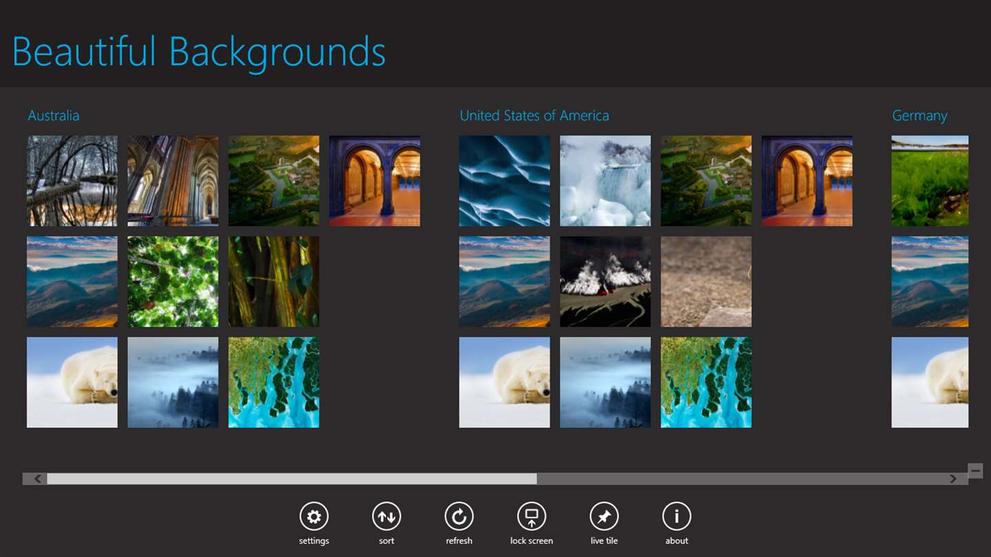Open the Australia group header
The width and height of the screenshot is (991, 557).
[54, 116]
